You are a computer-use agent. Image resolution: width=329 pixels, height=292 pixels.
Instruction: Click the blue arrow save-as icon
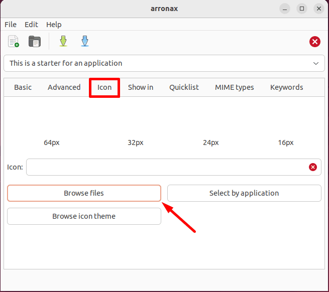tap(85, 42)
